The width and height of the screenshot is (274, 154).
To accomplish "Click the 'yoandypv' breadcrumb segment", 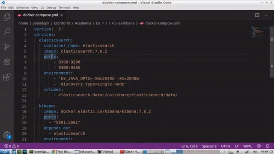I will point(41,23).
